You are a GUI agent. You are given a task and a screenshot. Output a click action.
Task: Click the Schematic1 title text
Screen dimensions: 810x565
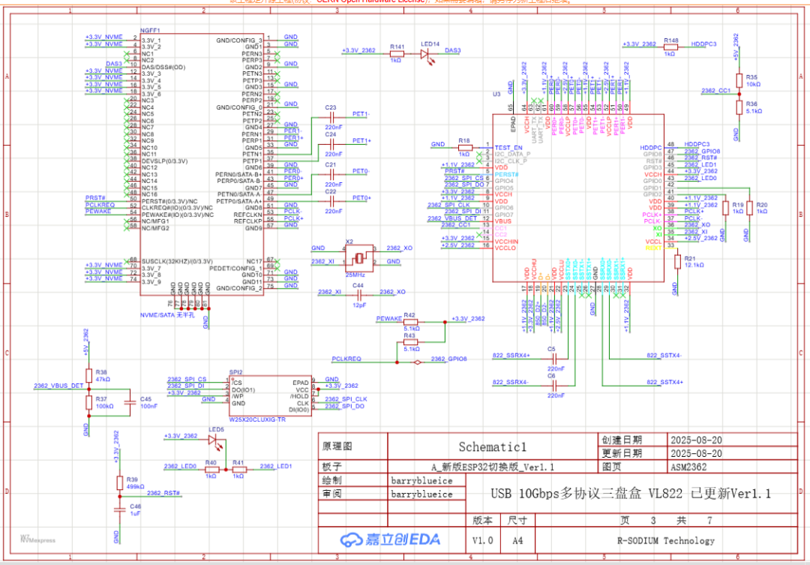click(492, 446)
